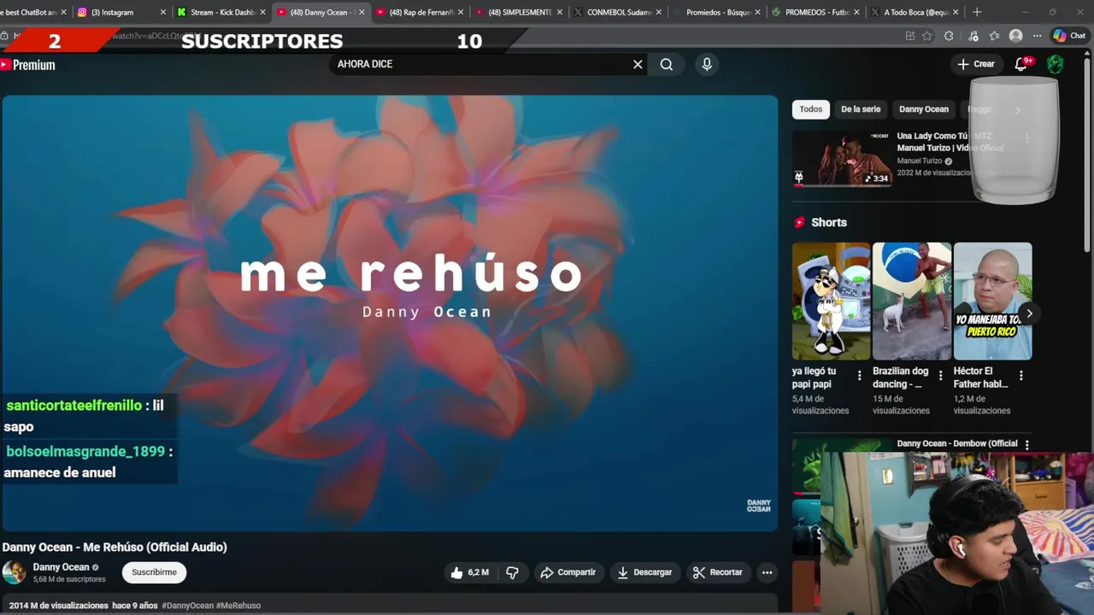Download video with Descargar button
The height and width of the screenshot is (615, 1094).
[644, 572]
